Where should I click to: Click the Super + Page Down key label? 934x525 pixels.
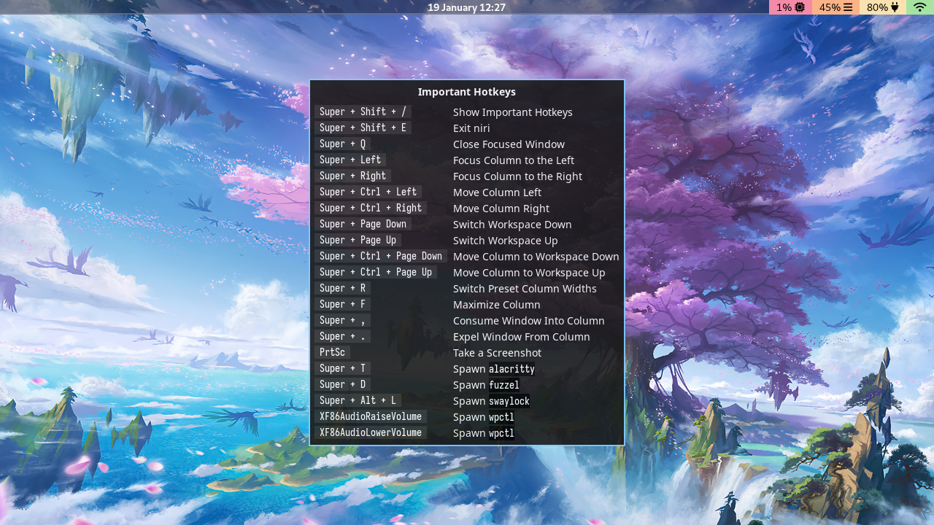click(x=363, y=224)
